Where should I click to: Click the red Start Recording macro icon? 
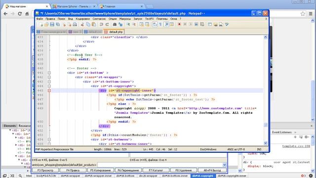click(179, 24)
